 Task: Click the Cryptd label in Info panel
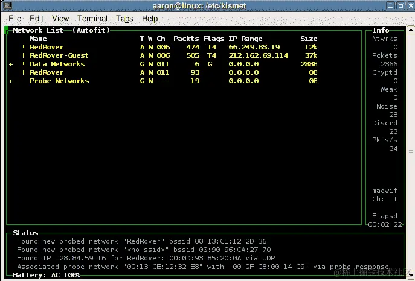tap(385, 72)
